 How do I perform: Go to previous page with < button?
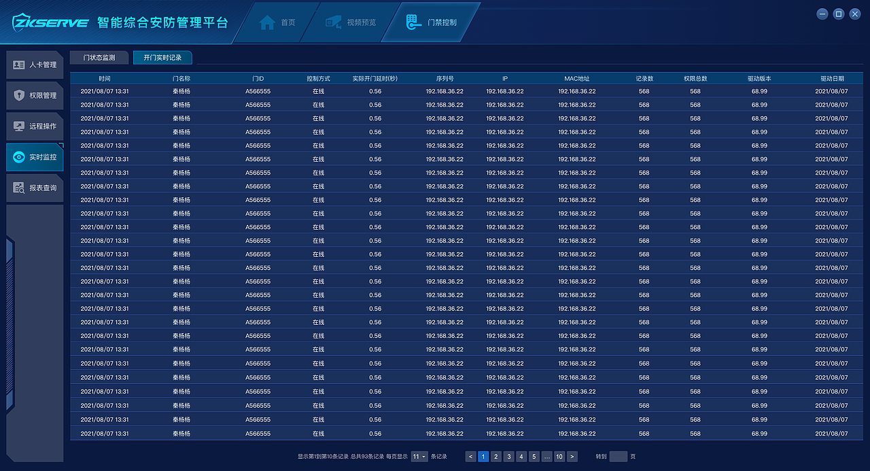pos(470,457)
